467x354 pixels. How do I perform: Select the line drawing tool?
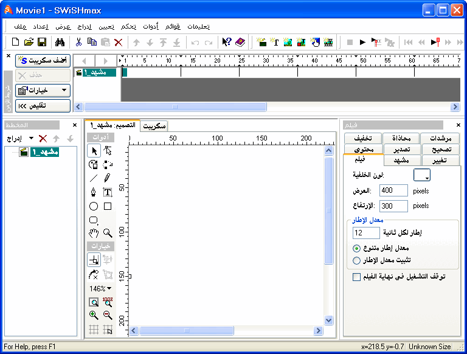click(x=94, y=178)
